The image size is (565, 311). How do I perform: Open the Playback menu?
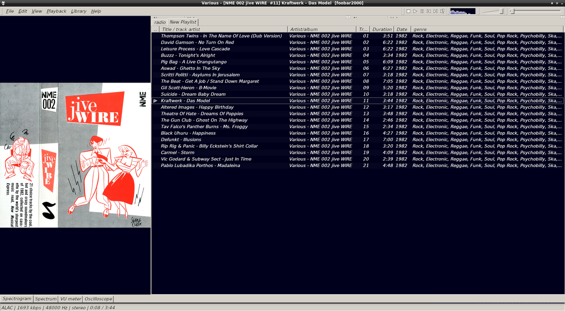point(56,11)
